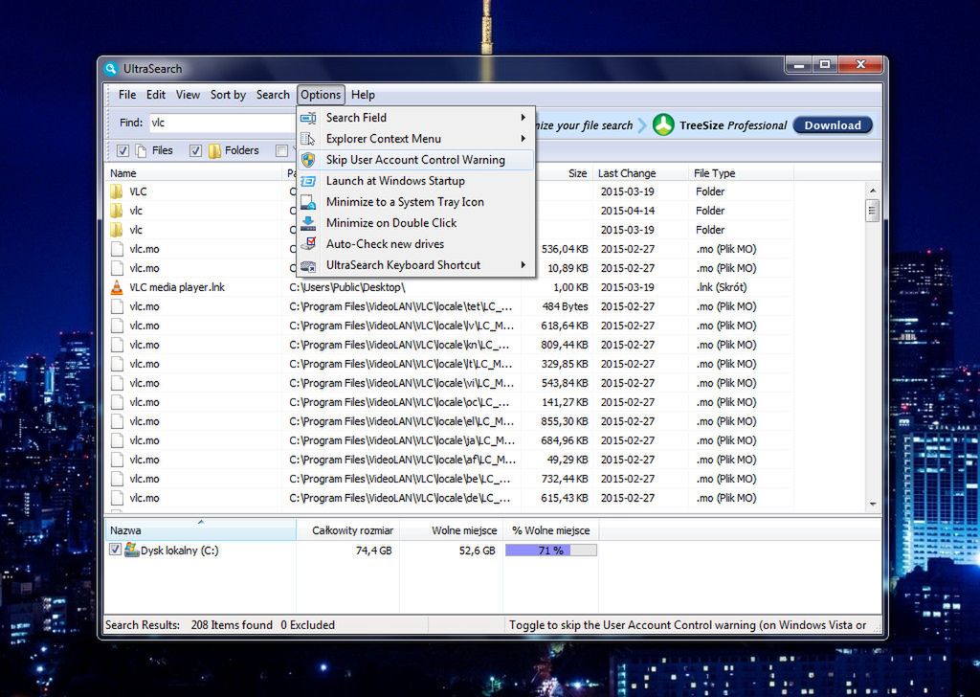Click the Explorer Context Menu icon
Image resolution: width=980 pixels, height=697 pixels.
(308, 139)
